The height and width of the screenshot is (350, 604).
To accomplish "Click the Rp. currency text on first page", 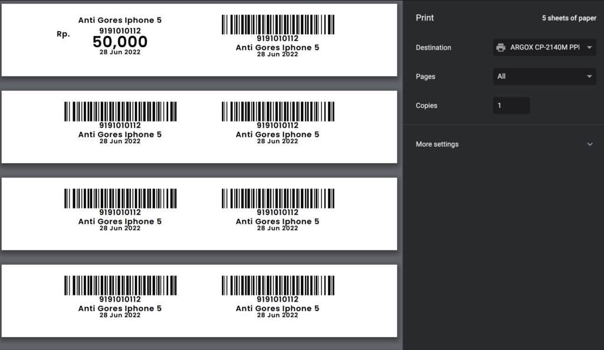I will (63, 34).
